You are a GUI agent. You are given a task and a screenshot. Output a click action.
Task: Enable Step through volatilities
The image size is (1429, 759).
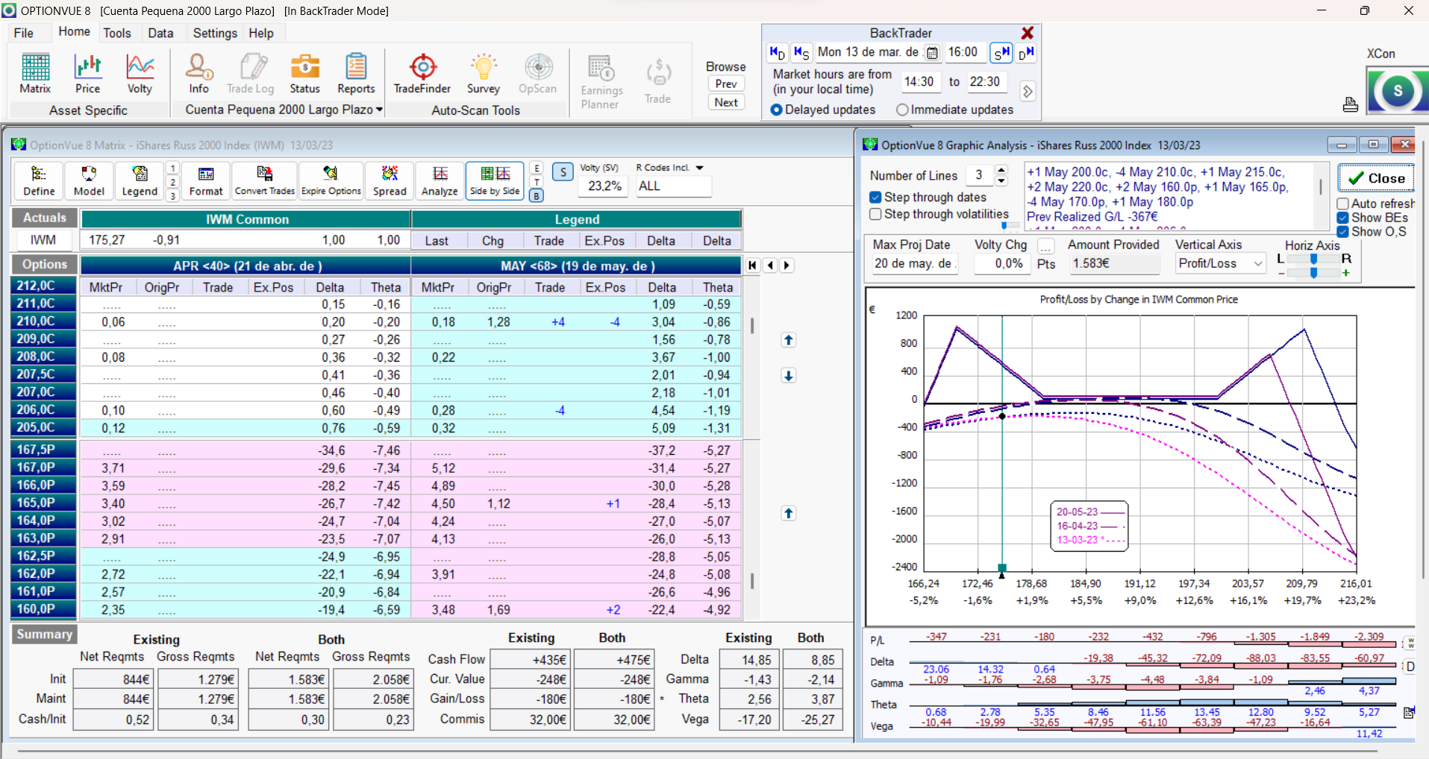(x=876, y=214)
